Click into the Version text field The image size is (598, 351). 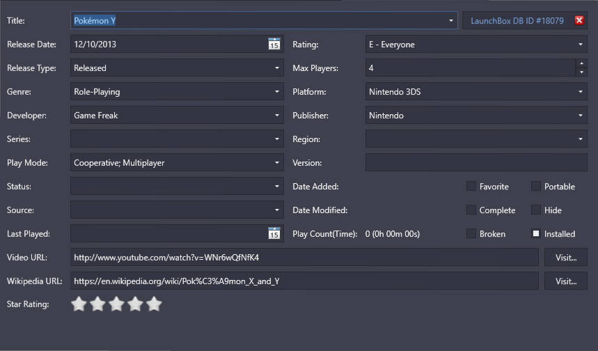(476, 162)
